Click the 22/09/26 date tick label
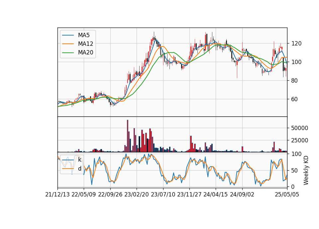Image resolution: width=319 pixels, height=229 pixels. tap(110, 194)
